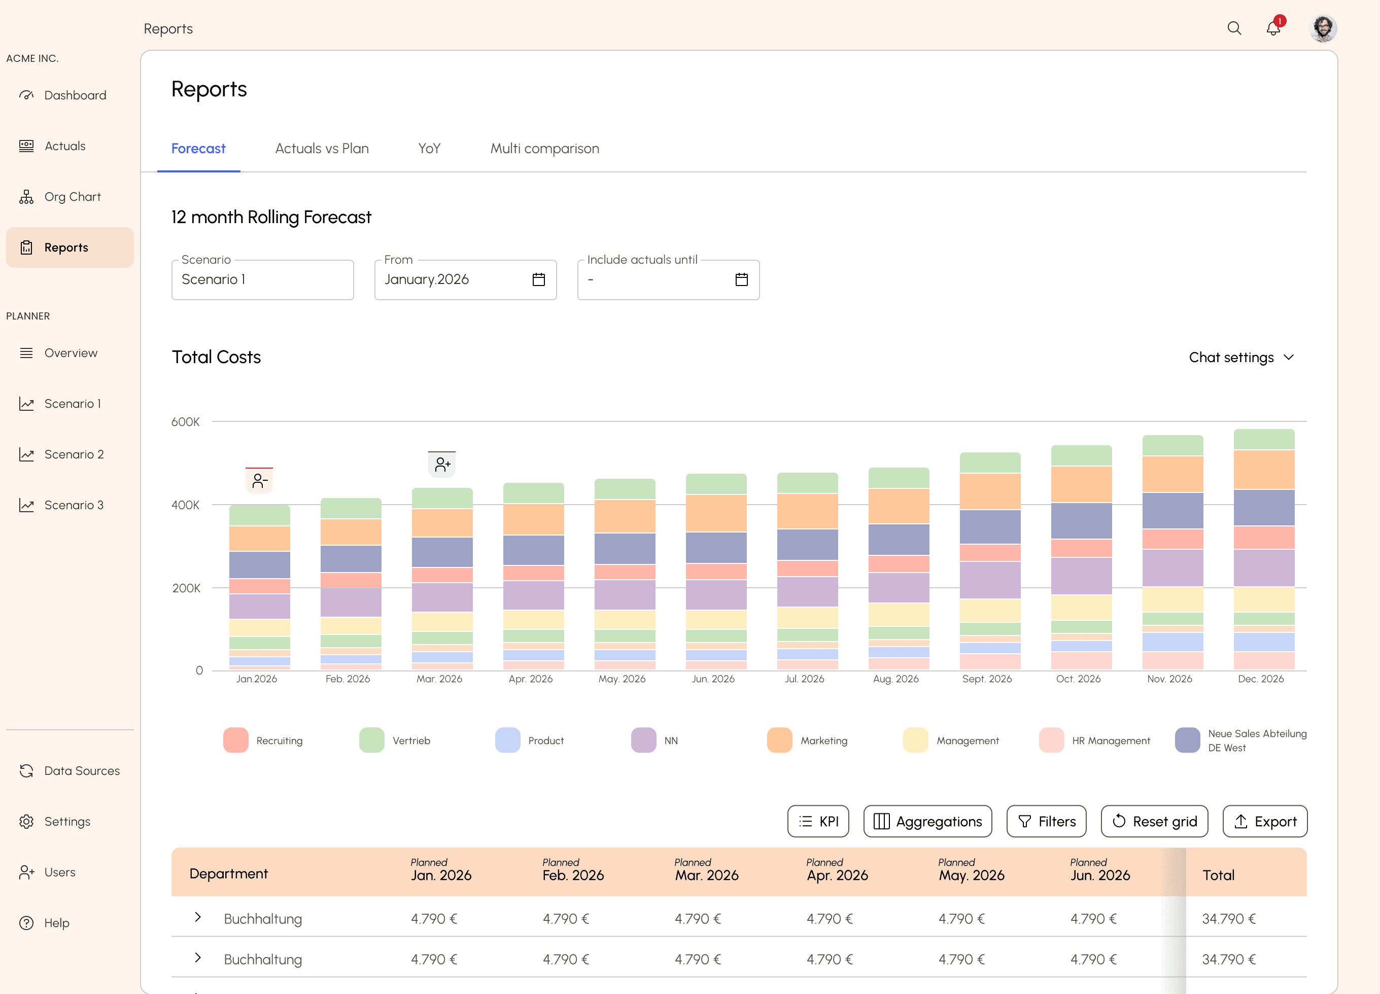This screenshot has width=1380, height=994.
Task: Click the add-person marker above Mar 2026 bar
Action: pyautogui.click(x=442, y=465)
